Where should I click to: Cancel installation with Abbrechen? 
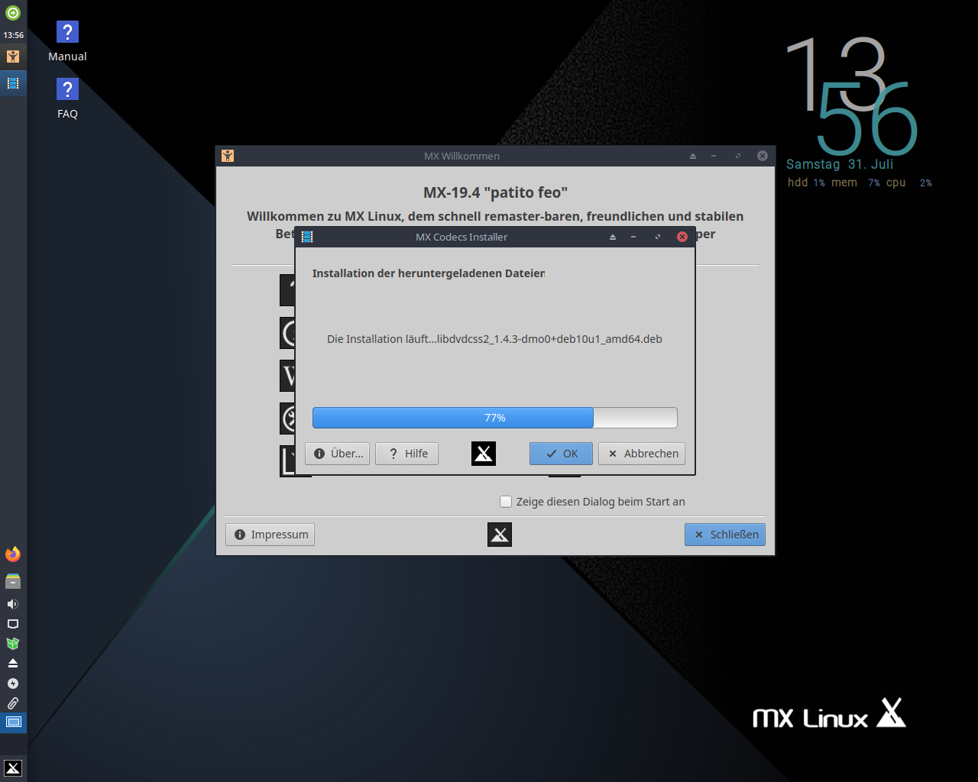coord(642,454)
